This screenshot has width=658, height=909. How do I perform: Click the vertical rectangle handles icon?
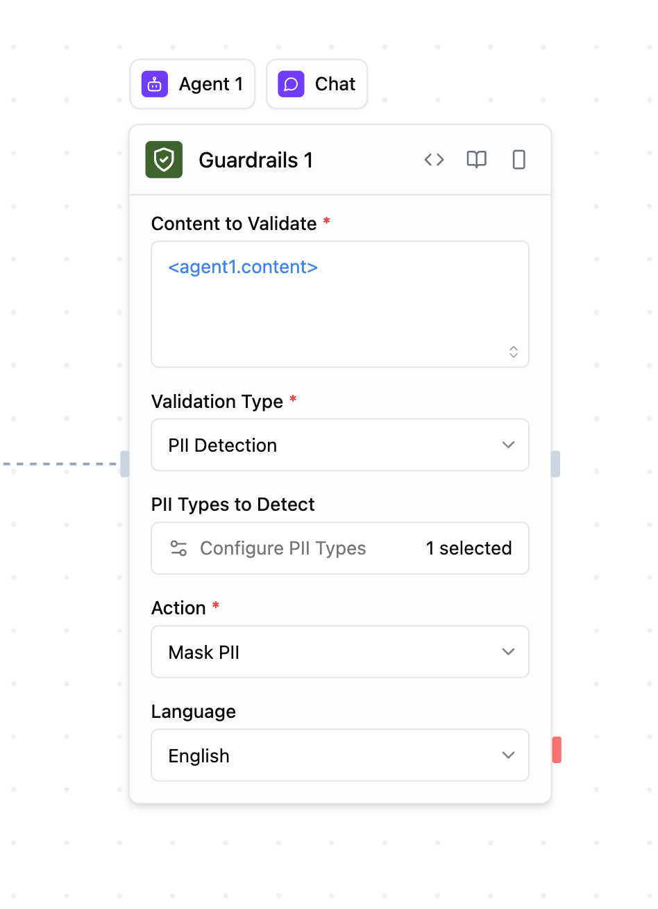518,160
